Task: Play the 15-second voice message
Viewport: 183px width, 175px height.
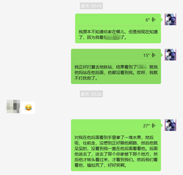Action: click(x=116, y=55)
